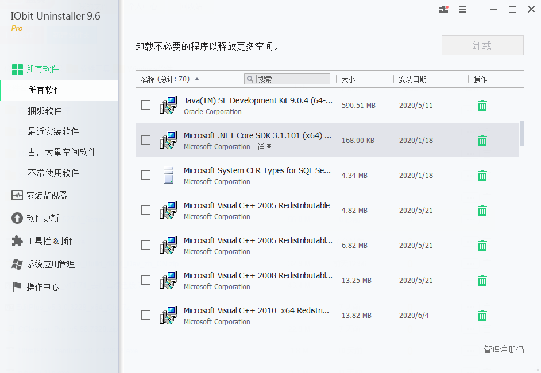Click the Visual C++ 2010 x64 program icon
This screenshot has width=541, height=373.
pyautogui.click(x=168, y=315)
